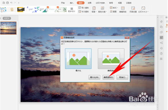Expand the quick access toolbar customize arrow
The image size is (168, 110).
tap(19, 3)
